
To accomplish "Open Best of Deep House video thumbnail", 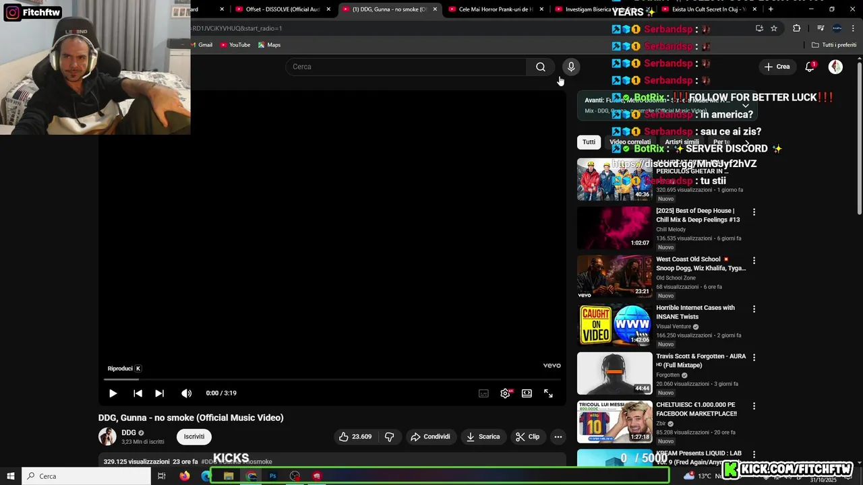I will pos(615,228).
